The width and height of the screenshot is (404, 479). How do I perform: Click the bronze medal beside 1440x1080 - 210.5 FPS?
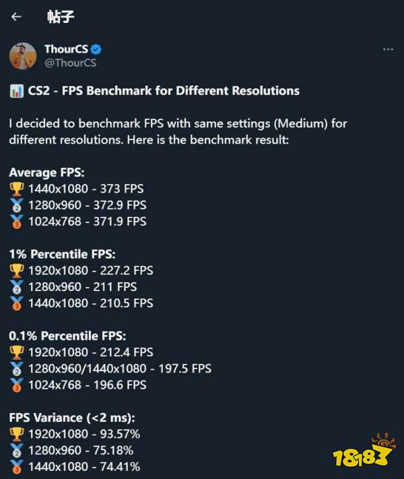click(x=17, y=303)
